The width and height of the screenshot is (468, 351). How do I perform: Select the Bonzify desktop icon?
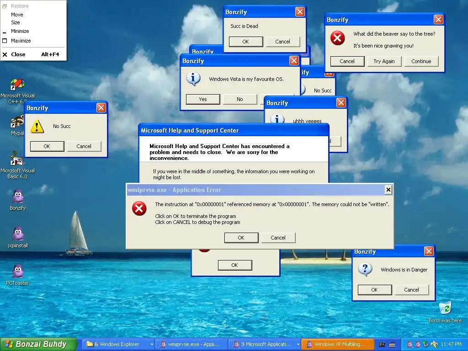click(18, 197)
